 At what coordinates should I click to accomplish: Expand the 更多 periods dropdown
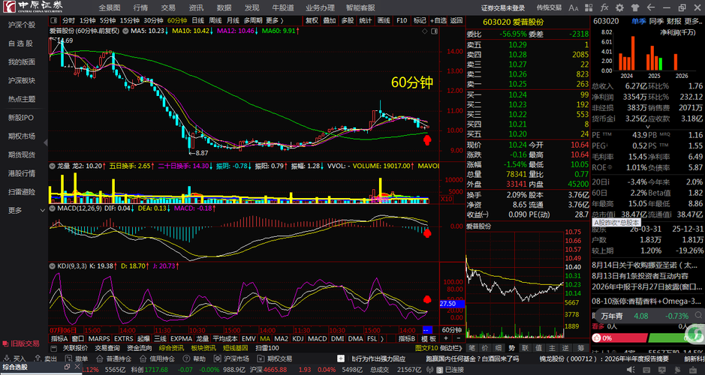tap(275, 21)
